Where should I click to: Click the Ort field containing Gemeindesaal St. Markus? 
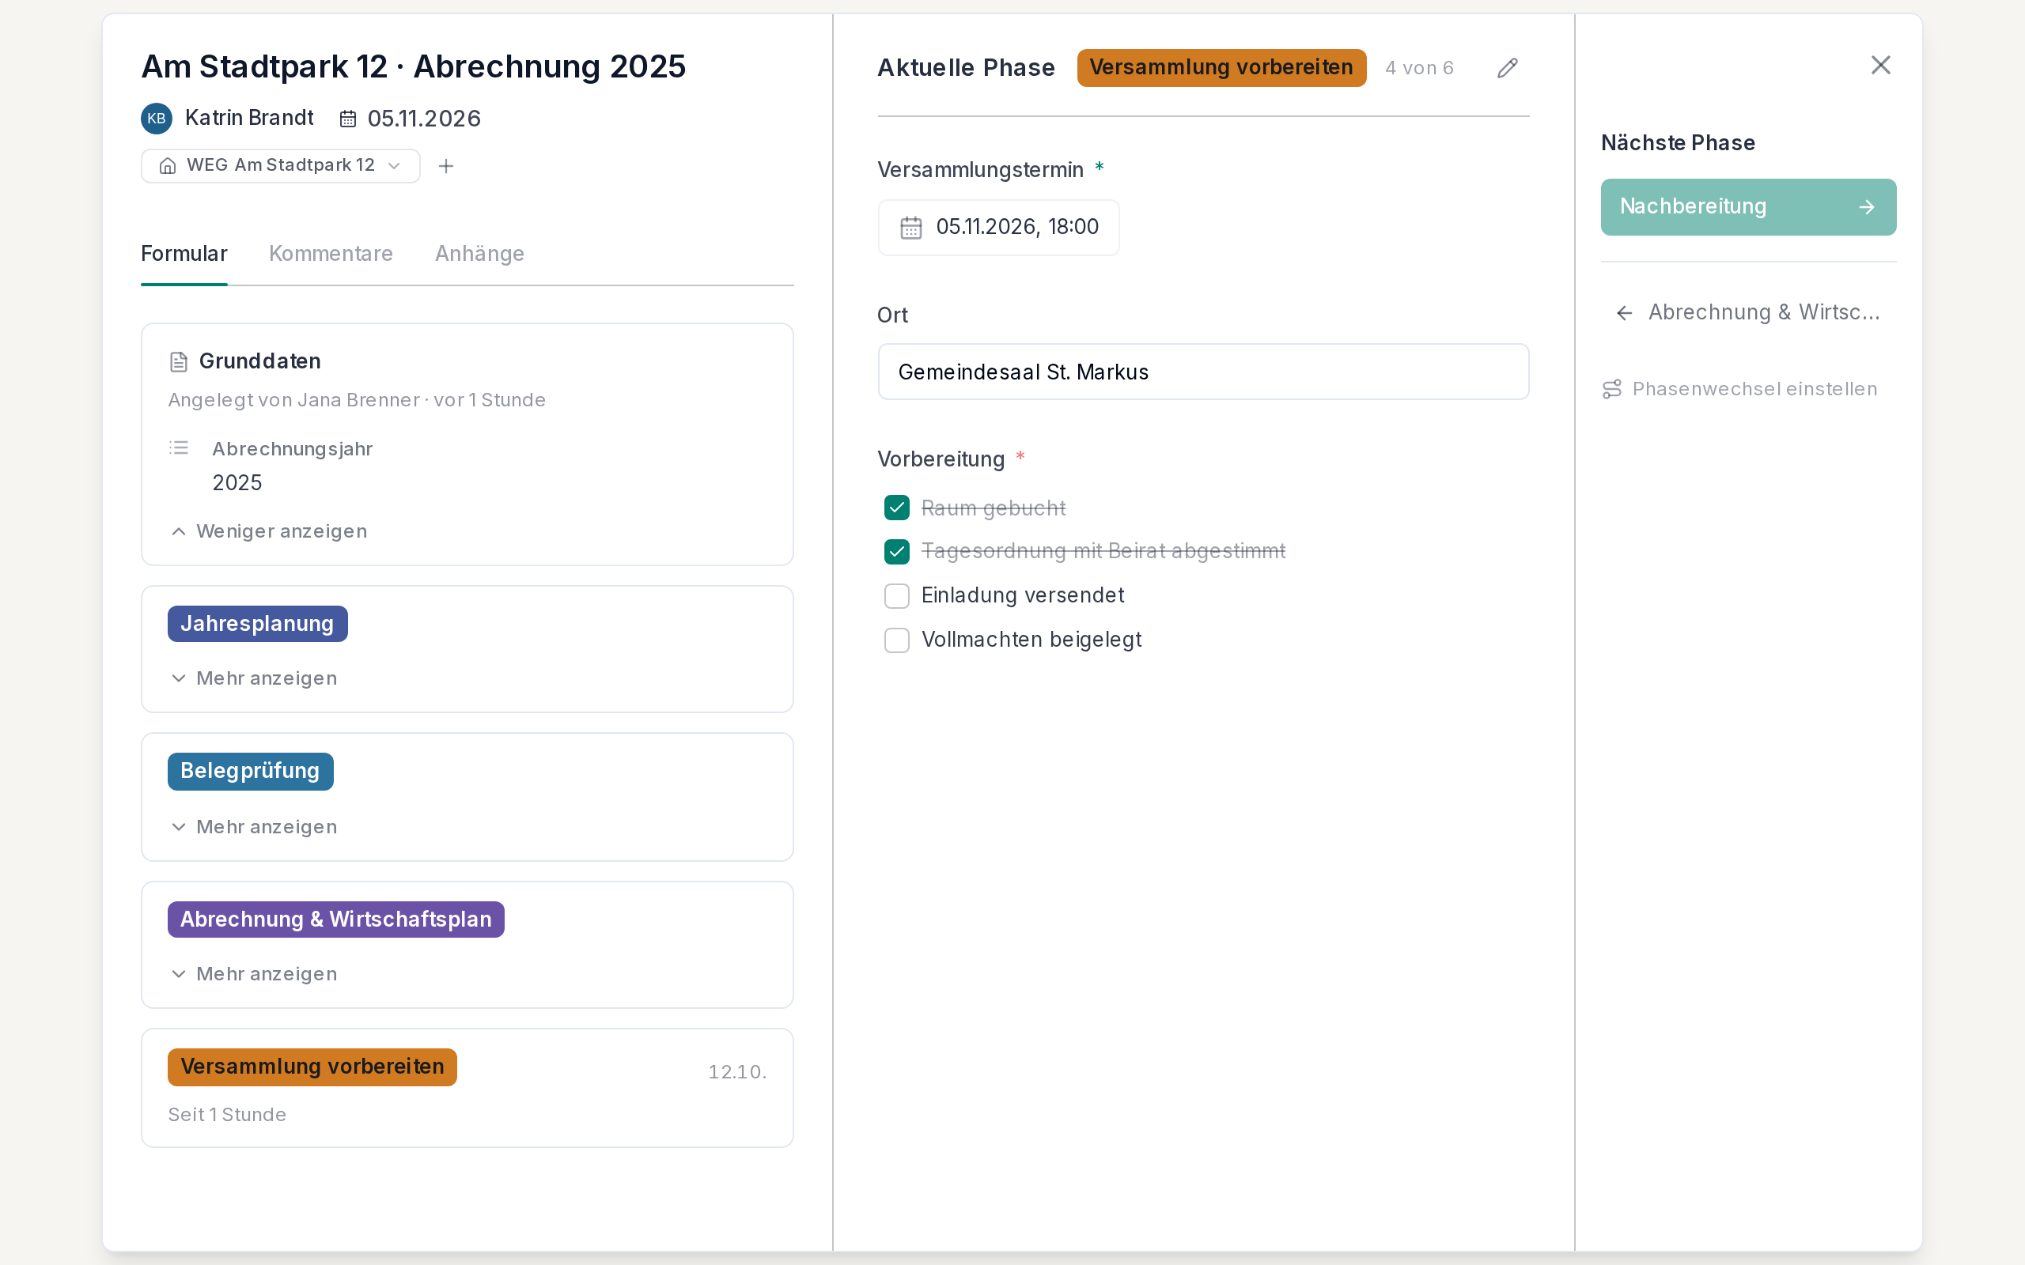point(1202,372)
